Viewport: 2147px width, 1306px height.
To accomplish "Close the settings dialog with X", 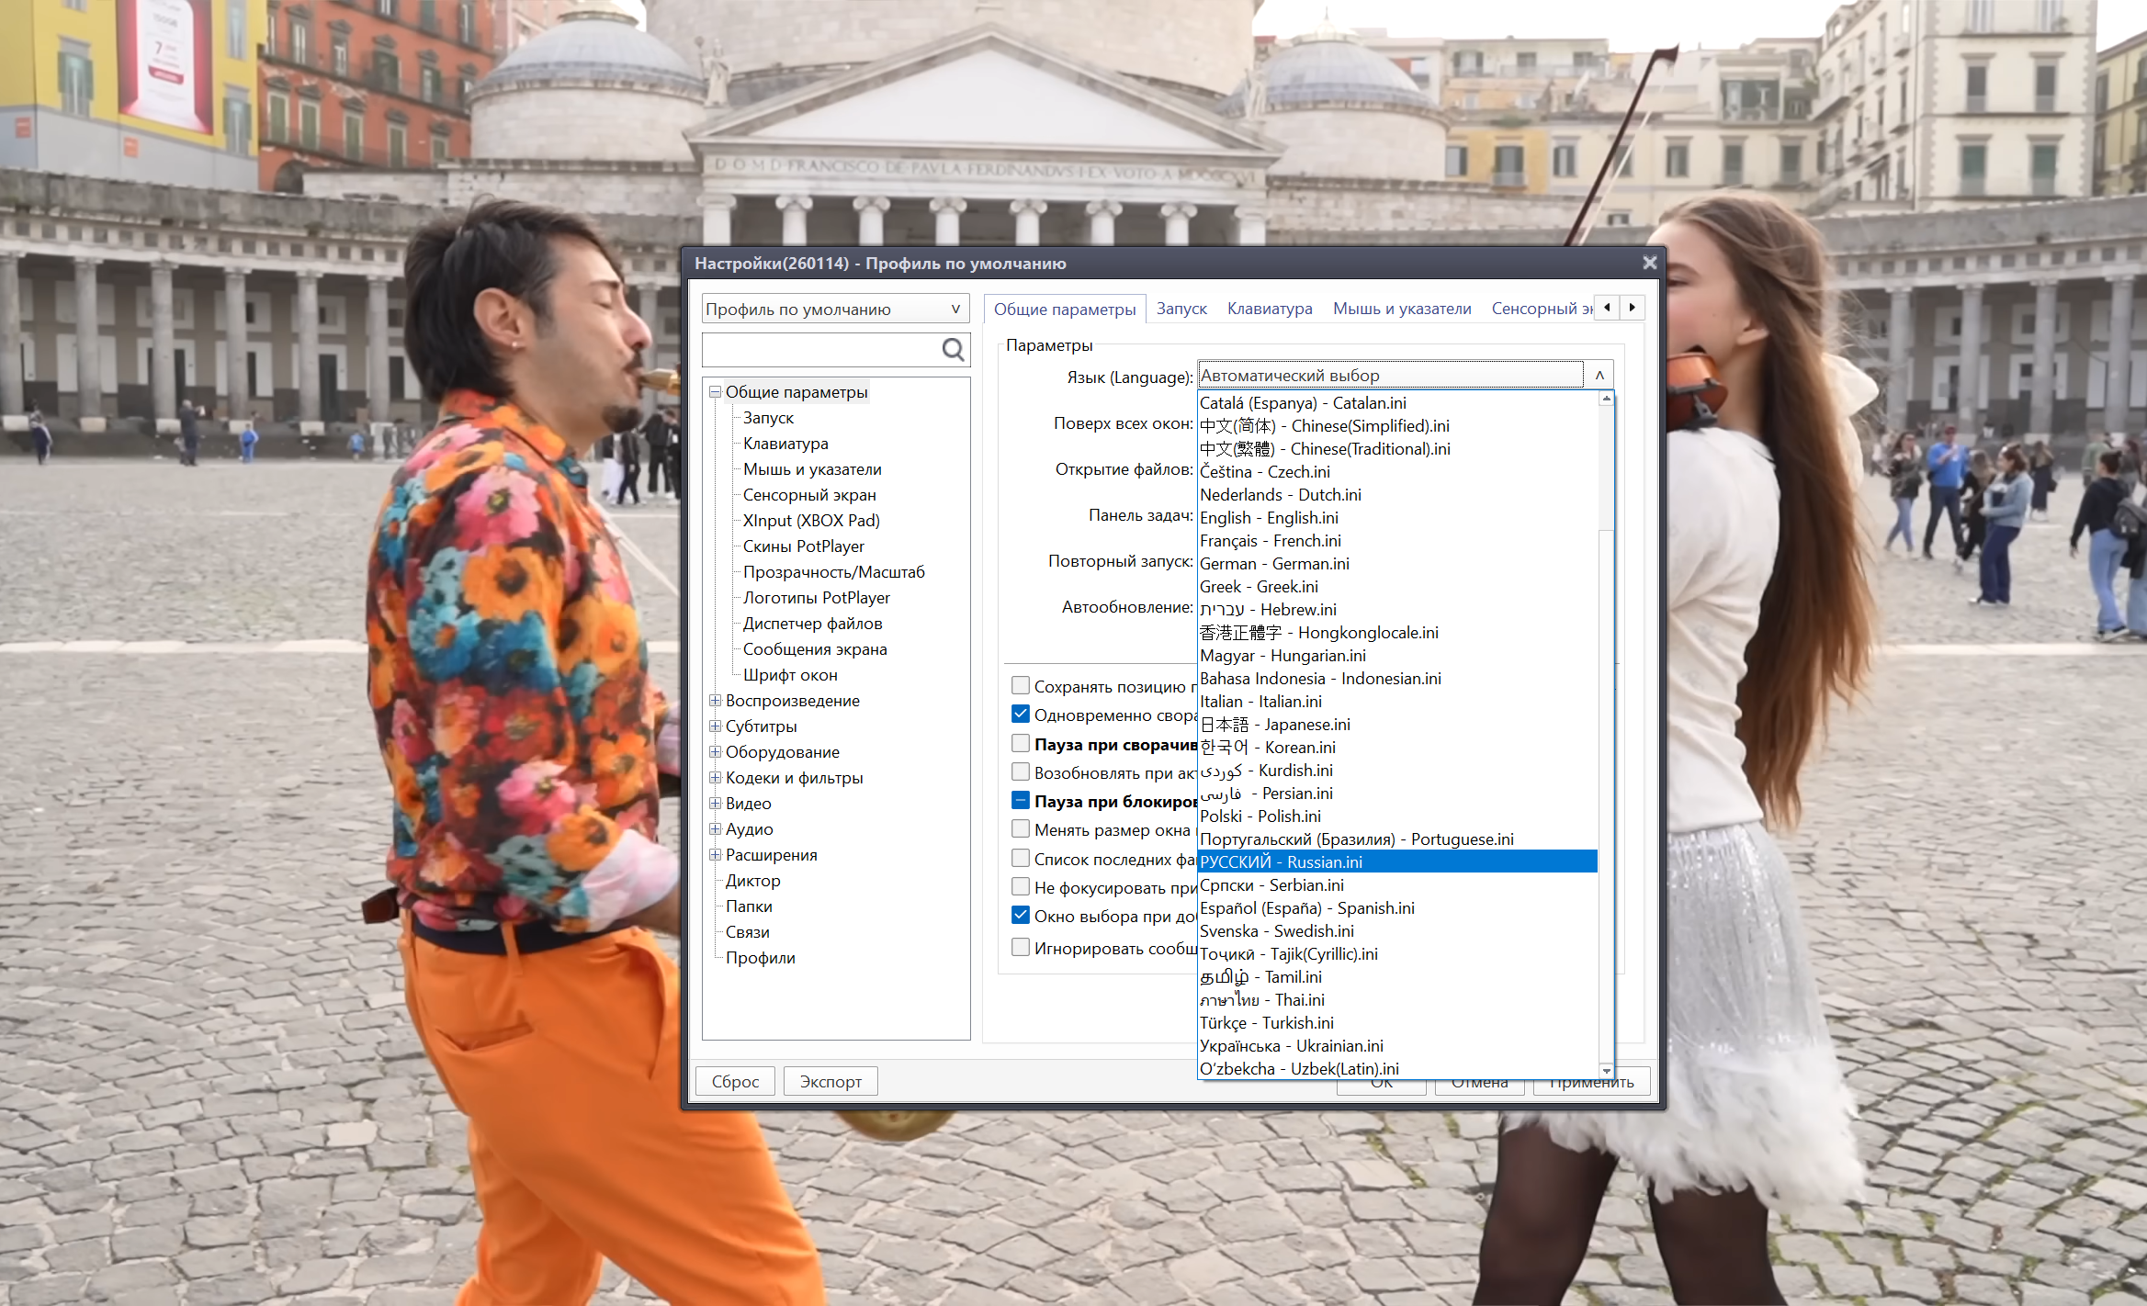I will coord(1649,263).
